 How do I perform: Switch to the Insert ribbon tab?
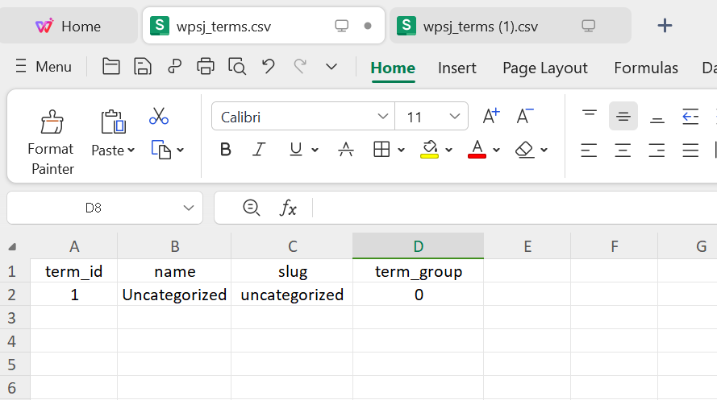tap(456, 68)
